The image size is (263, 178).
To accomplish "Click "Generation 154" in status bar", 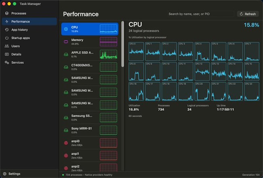I will (x=250, y=175).
